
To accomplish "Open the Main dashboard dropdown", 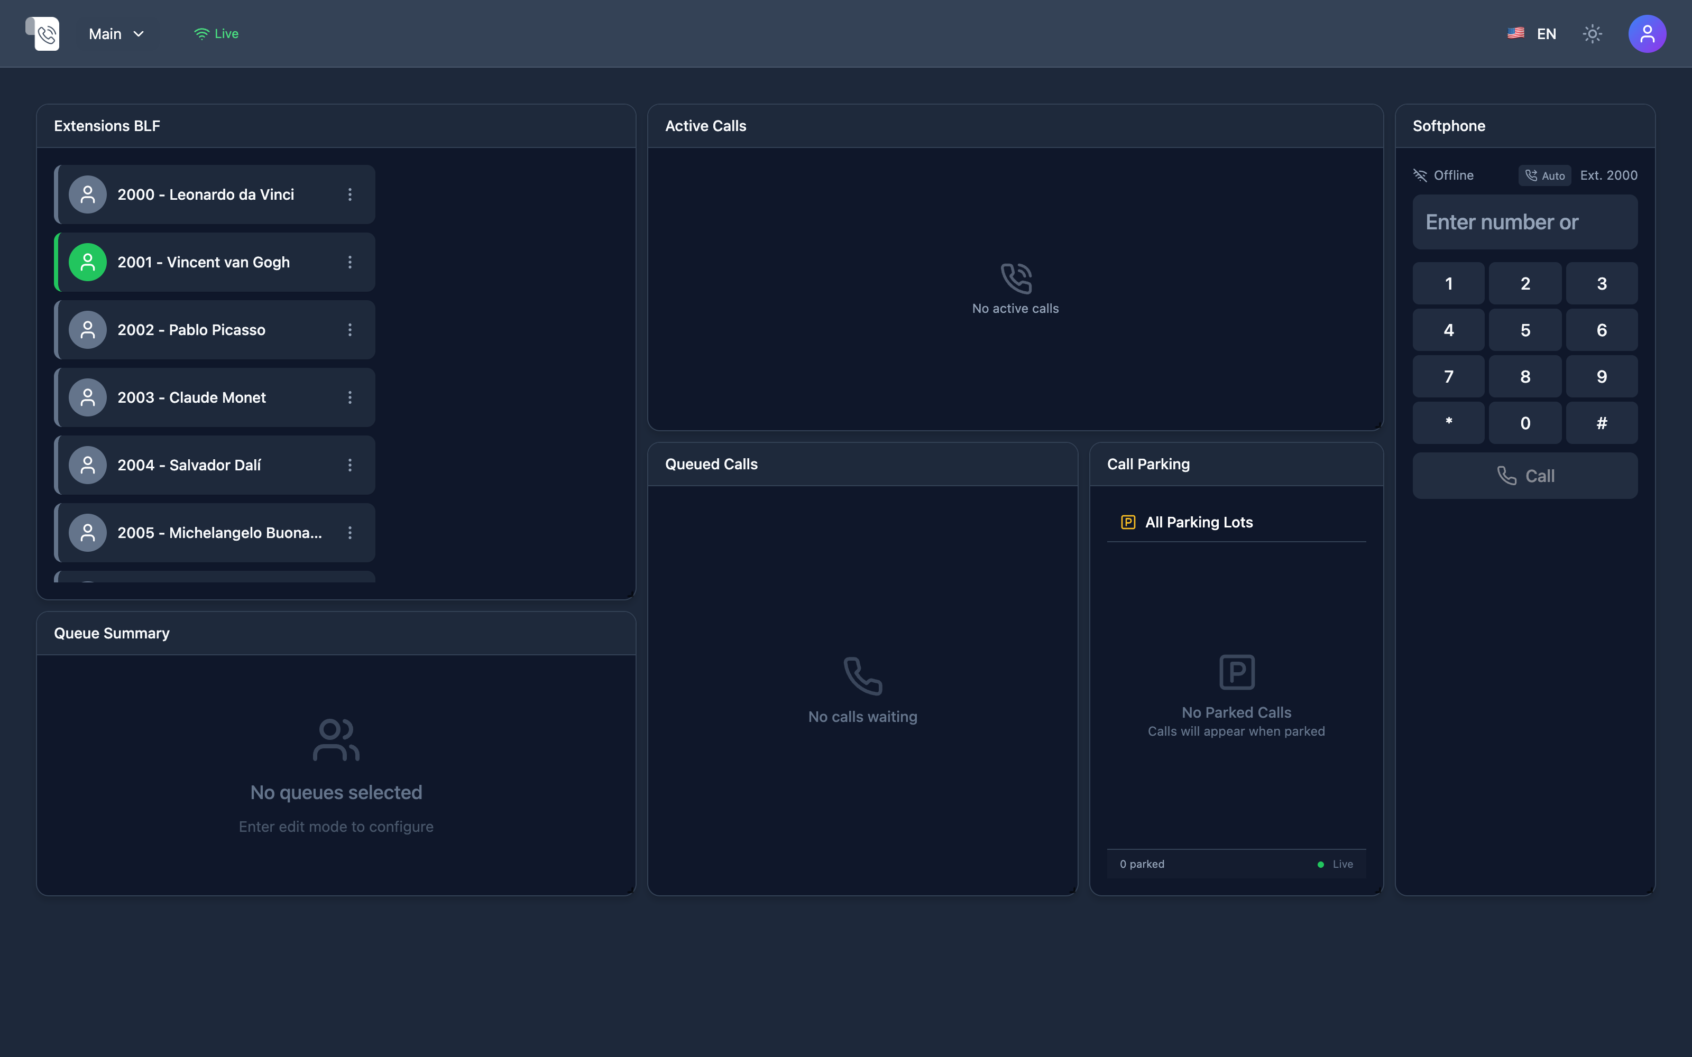I will click(117, 33).
